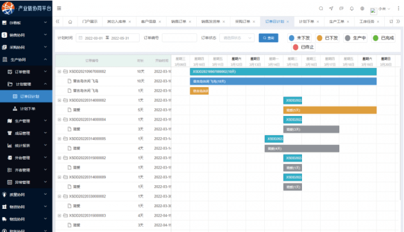Viewport: 404px width, 232px height.
Task: Toggle the sidebar with the hamburger icon
Action: [59, 8]
